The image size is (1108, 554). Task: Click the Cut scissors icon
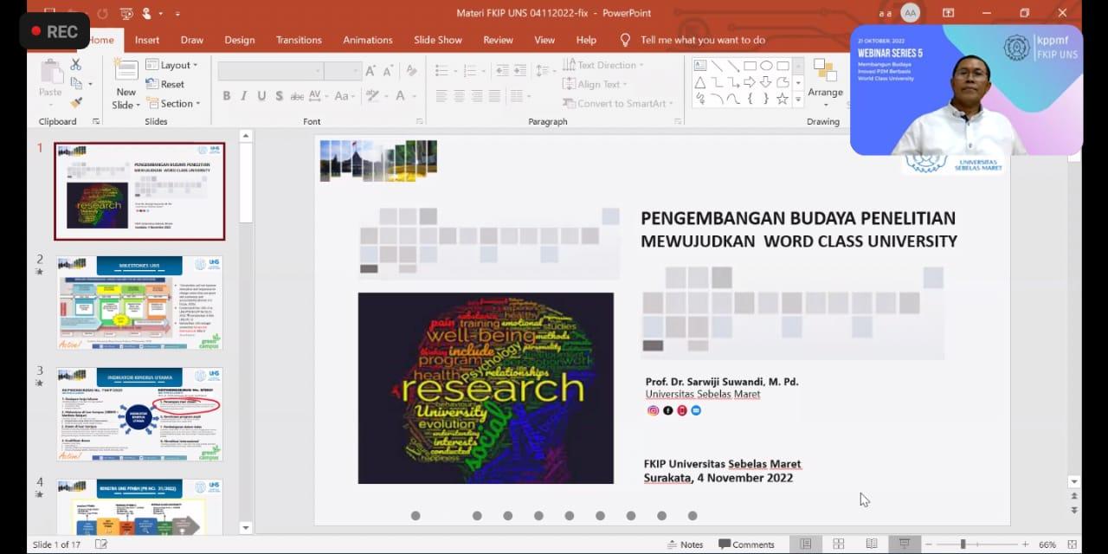coord(75,65)
